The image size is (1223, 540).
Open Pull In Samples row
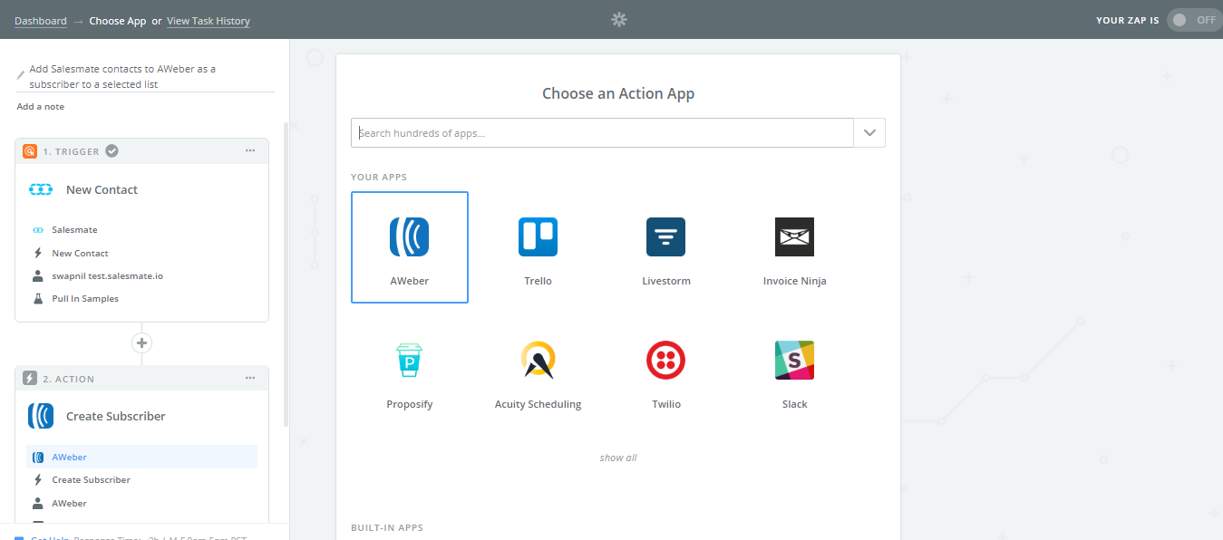point(142,298)
